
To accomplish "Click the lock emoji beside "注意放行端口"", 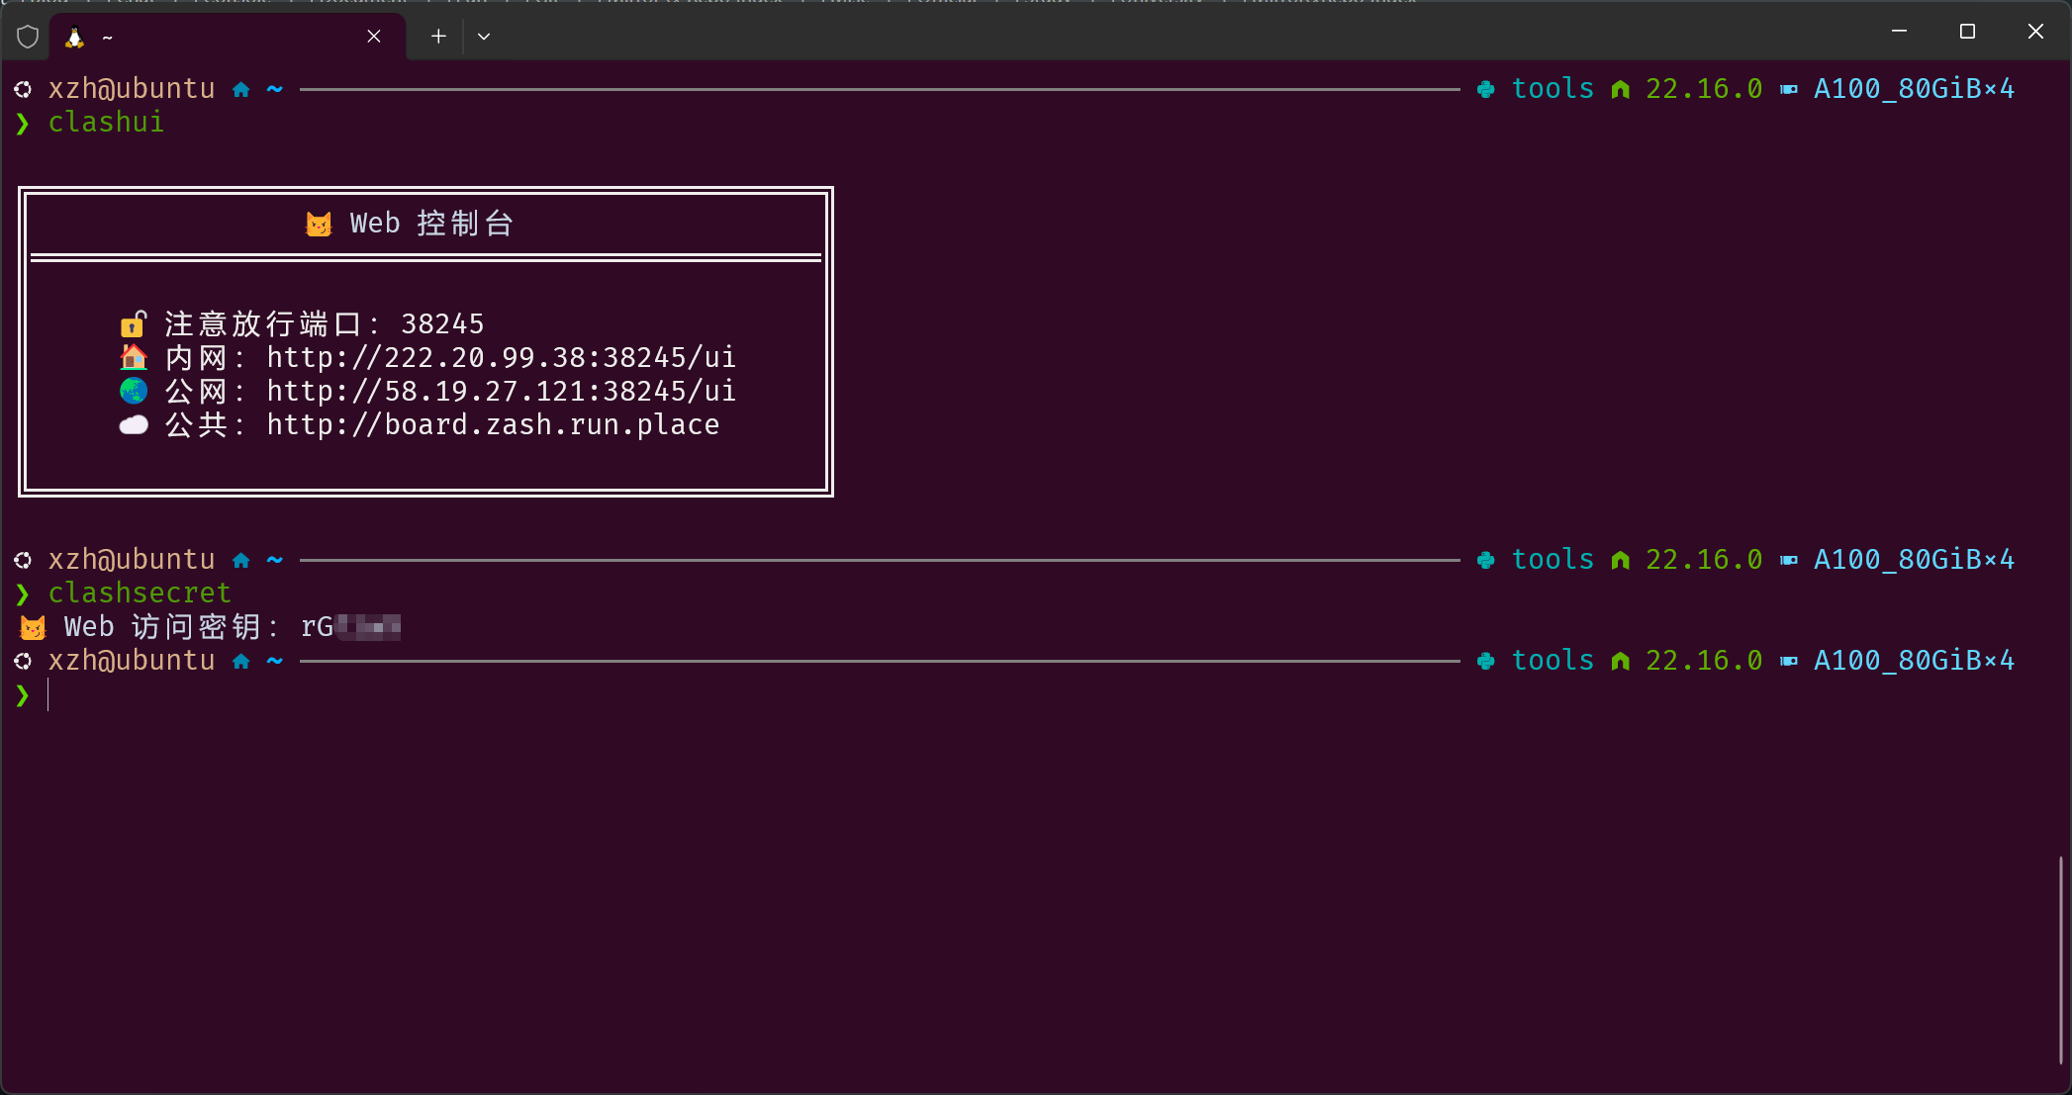I will point(134,324).
